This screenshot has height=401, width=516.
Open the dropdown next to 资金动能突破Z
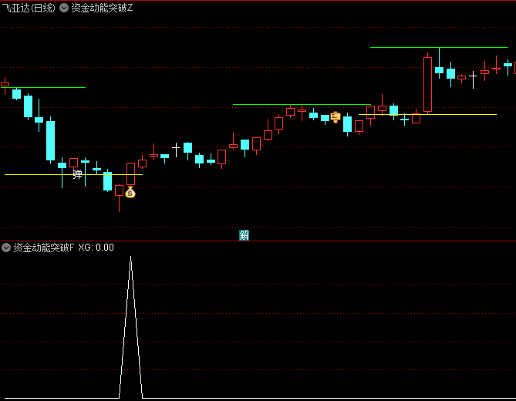pyautogui.click(x=64, y=8)
